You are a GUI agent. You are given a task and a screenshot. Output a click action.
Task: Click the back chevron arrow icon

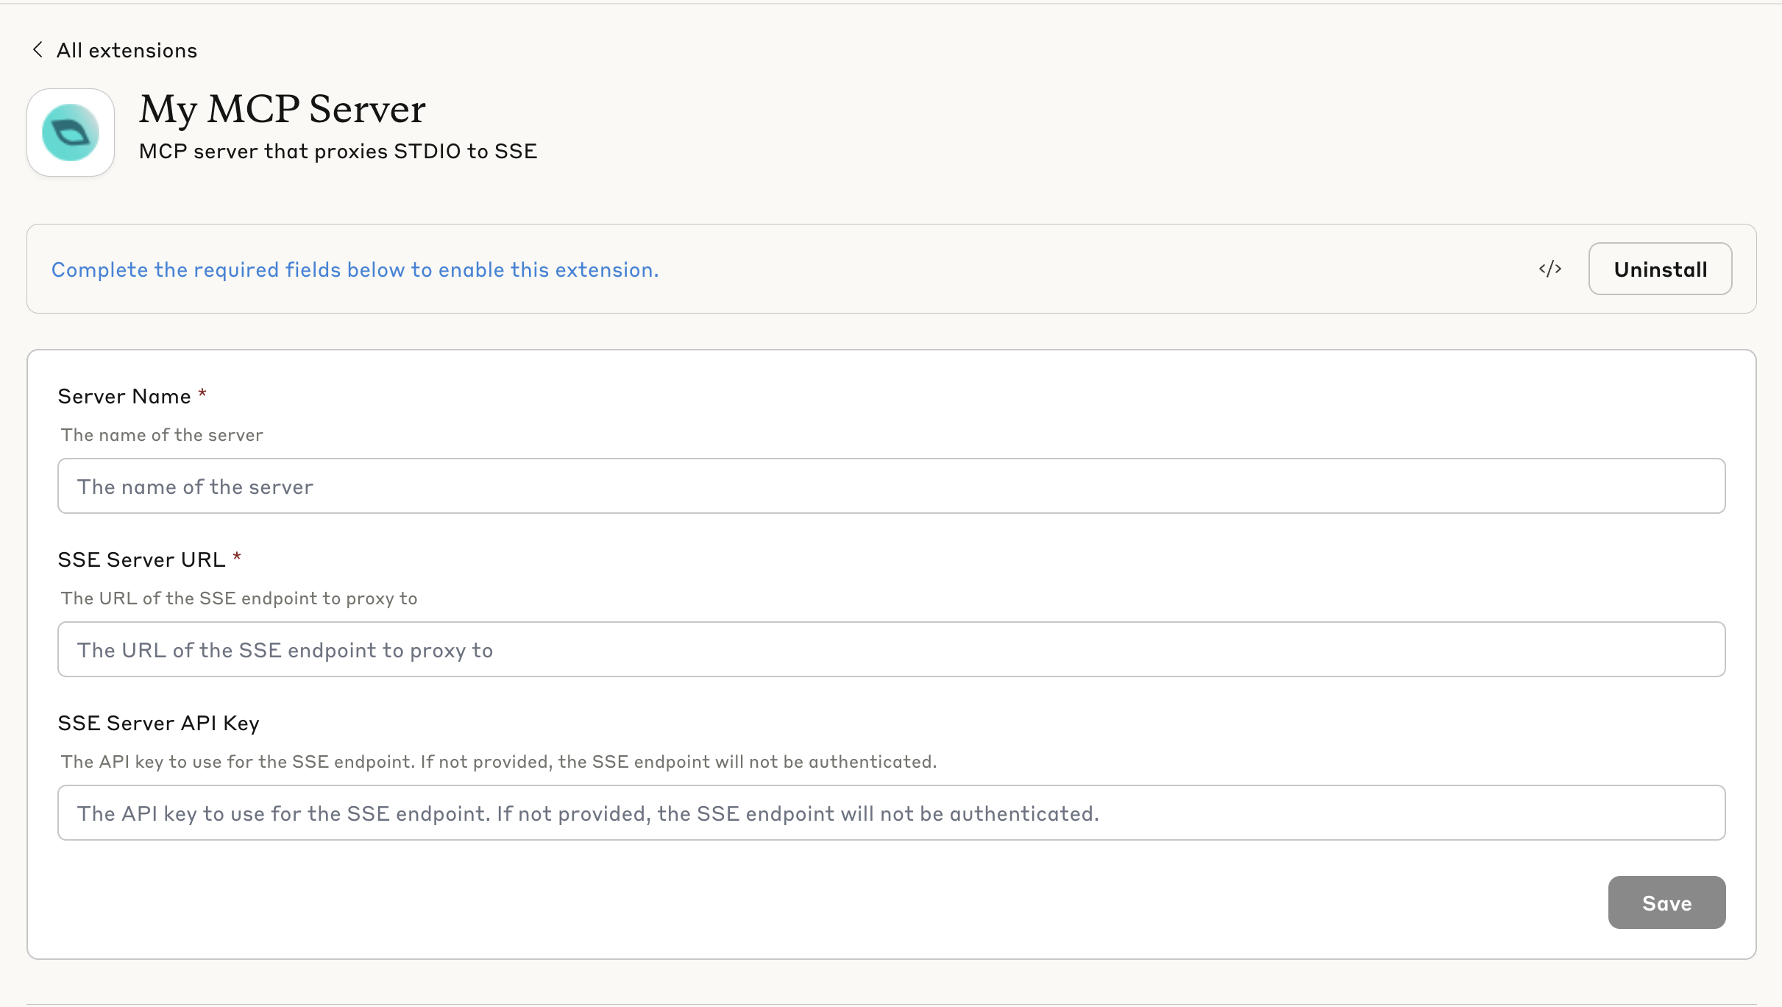pos(38,49)
